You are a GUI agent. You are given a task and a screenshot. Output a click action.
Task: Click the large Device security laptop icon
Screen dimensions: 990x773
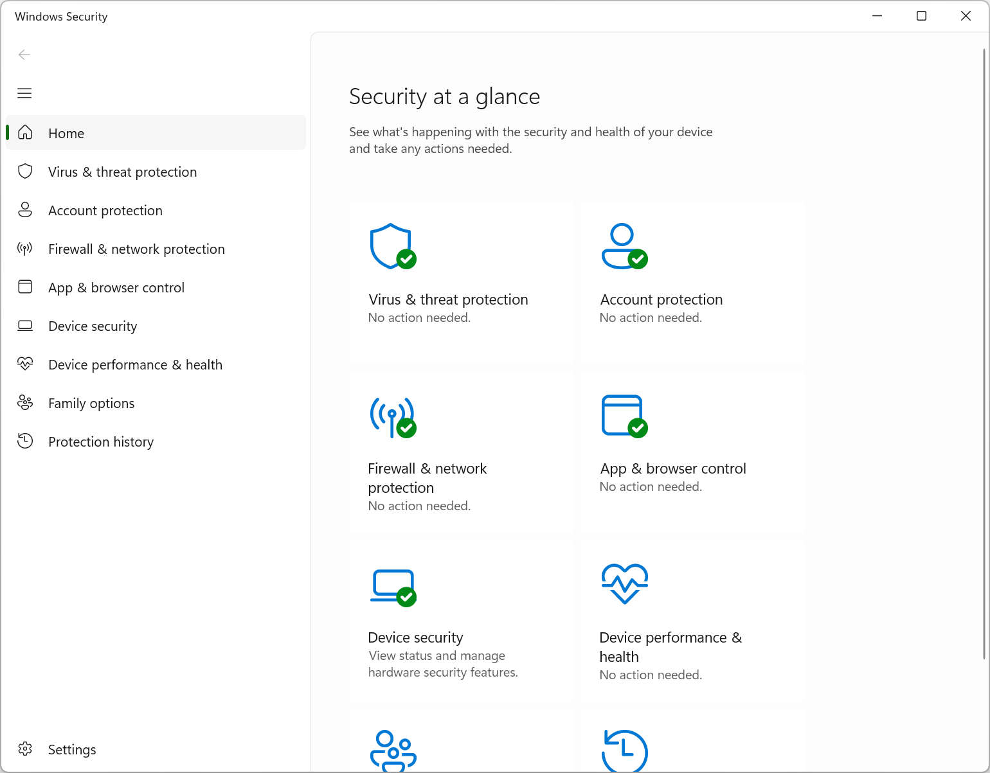click(393, 587)
